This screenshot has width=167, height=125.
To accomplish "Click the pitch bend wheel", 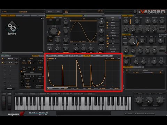I will (x=4, y=103).
